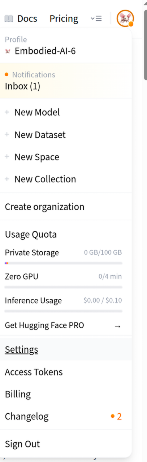The height and width of the screenshot is (462, 147).
Task: Click the Embodied-AI-6 profile avatar icon
Action: (x=8, y=51)
